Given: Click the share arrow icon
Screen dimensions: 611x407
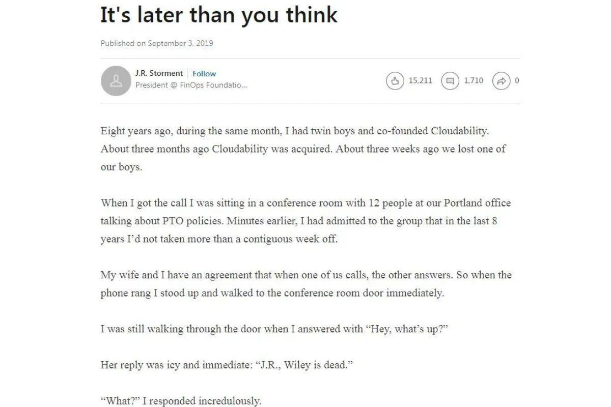Looking at the screenshot, I should click(501, 81).
